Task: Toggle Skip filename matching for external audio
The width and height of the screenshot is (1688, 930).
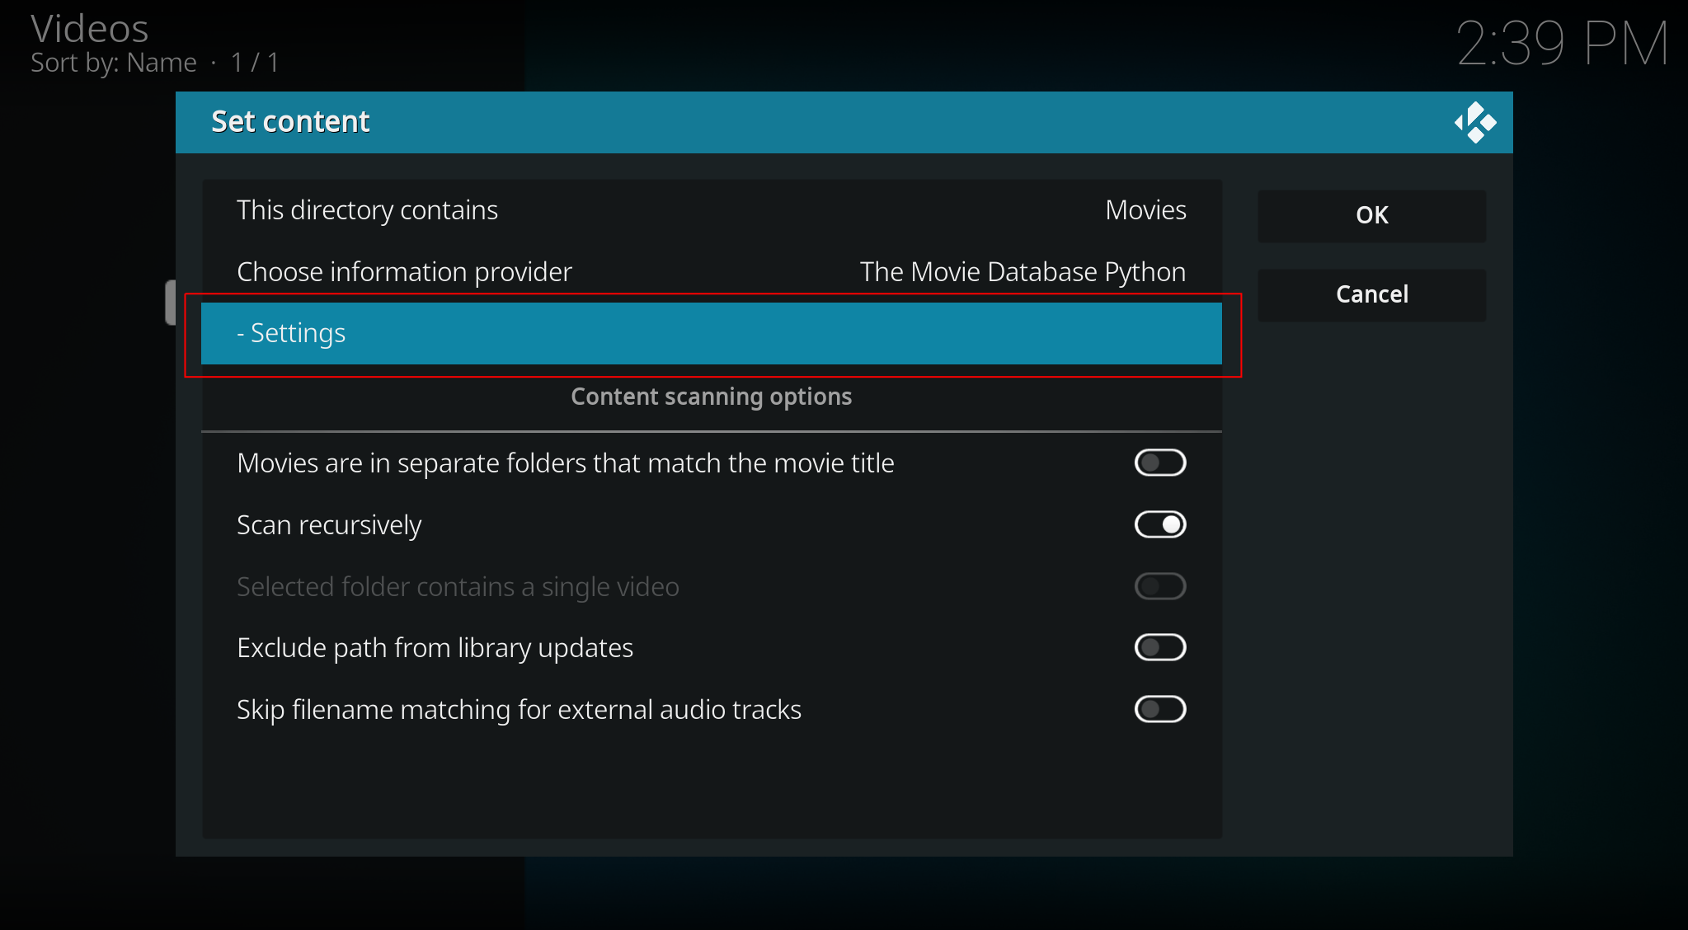Action: [1159, 709]
